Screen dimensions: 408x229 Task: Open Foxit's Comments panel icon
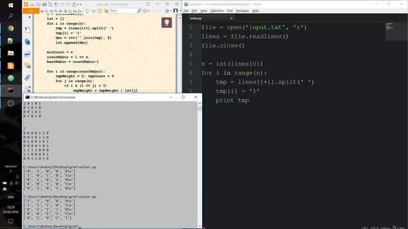tap(27, 66)
